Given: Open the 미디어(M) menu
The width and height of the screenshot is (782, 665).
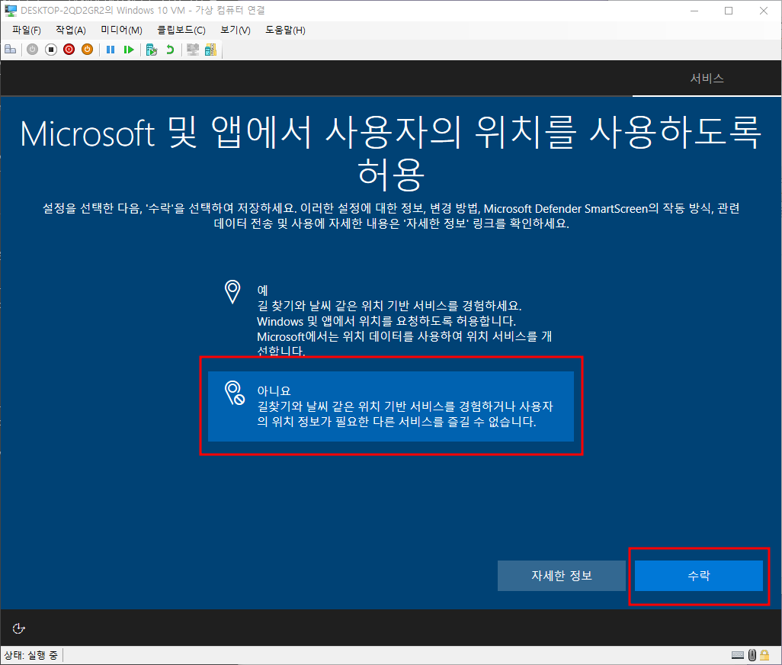Looking at the screenshot, I should coord(122,30).
